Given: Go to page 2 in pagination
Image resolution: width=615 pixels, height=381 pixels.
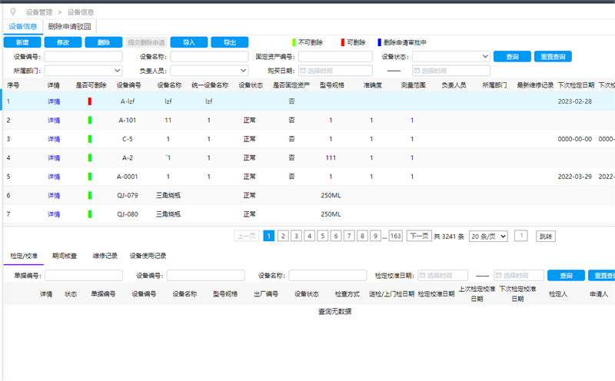Looking at the screenshot, I should (283, 237).
